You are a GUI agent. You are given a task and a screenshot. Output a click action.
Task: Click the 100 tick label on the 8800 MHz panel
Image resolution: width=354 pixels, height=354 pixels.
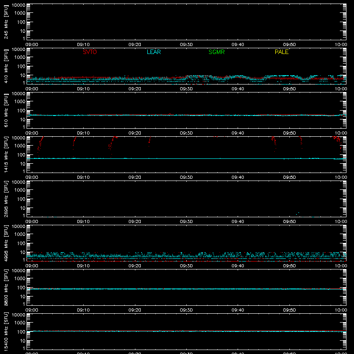click(x=21, y=288)
